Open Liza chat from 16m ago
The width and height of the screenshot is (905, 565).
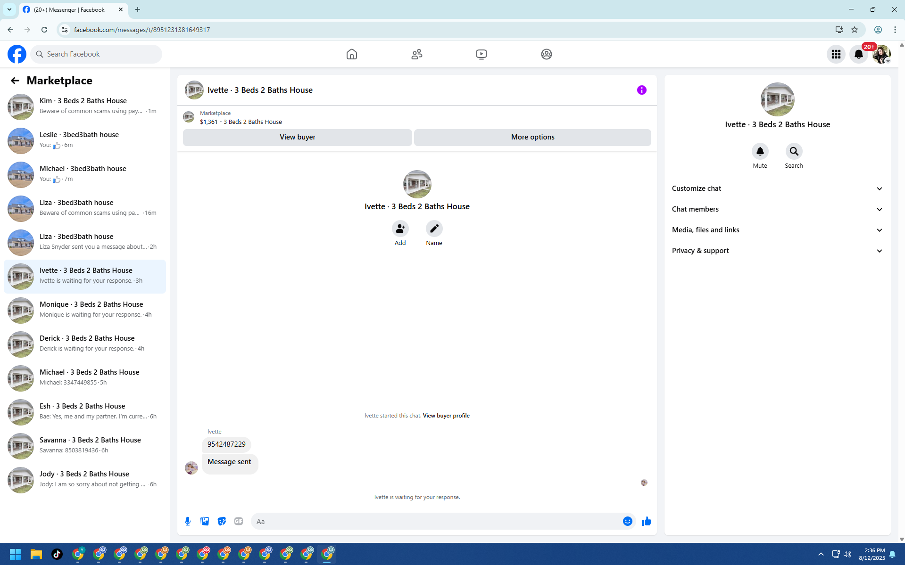[85, 208]
